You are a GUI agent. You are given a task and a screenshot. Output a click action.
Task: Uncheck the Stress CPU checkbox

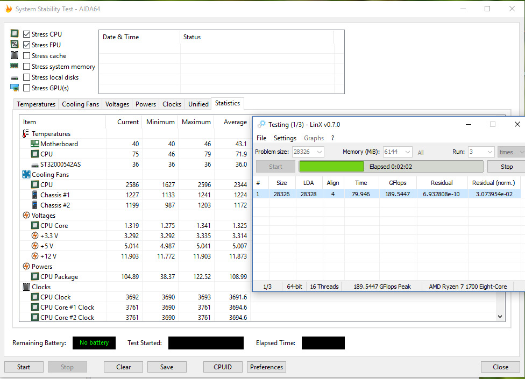(x=27, y=34)
